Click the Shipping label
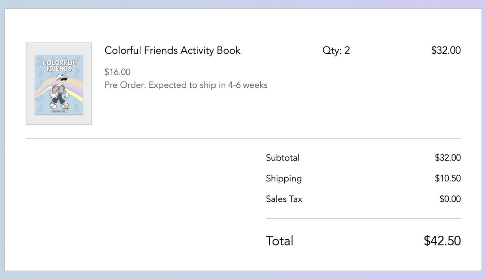Image resolution: width=486 pixels, height=279 pixels. pos(284,179)
